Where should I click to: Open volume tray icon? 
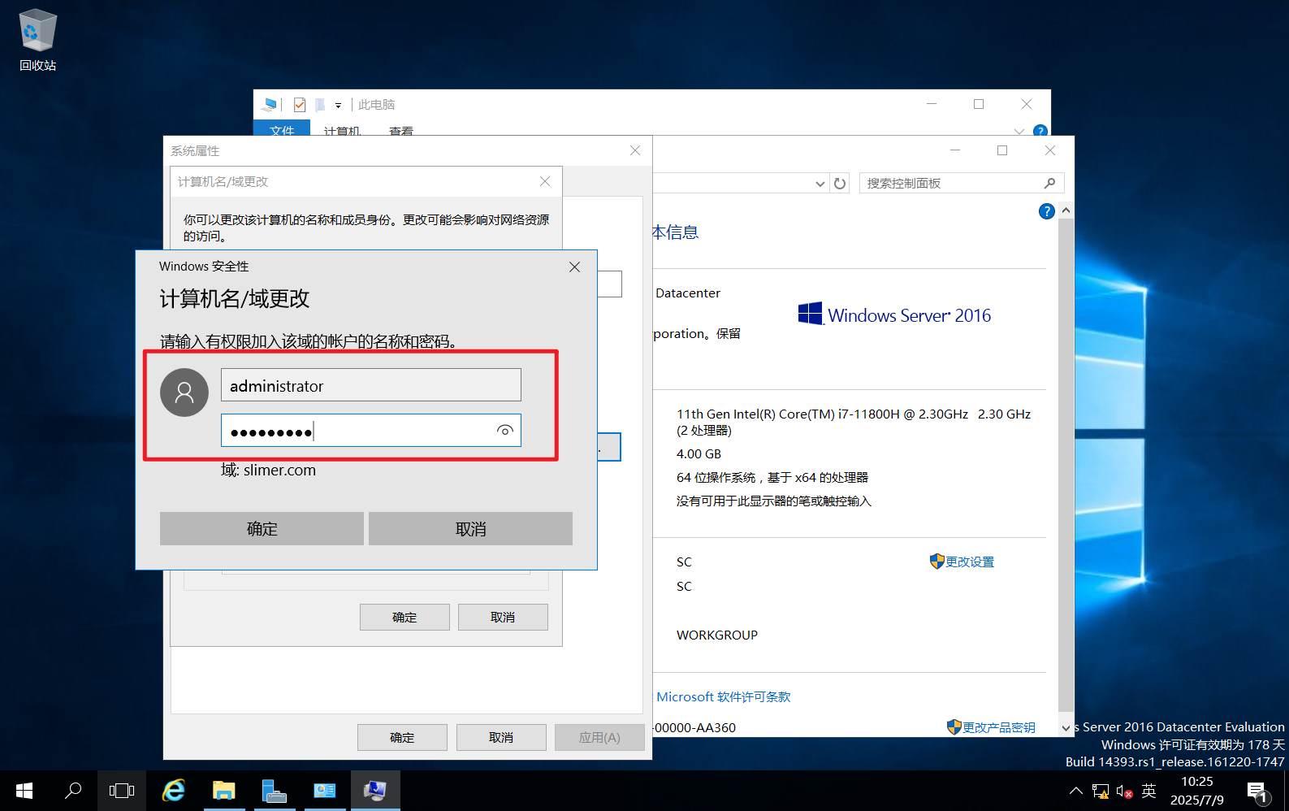1125,791
